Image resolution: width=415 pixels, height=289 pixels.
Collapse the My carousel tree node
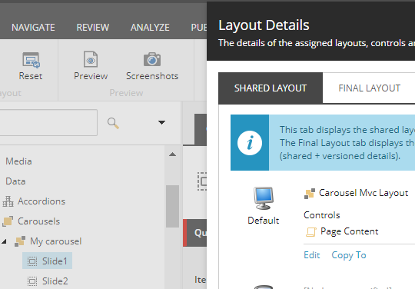click(4, 241)
